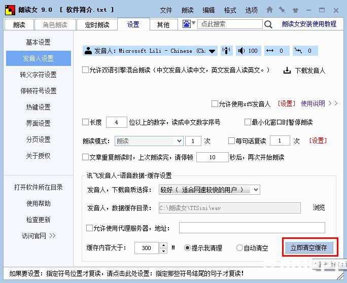Viewport: 347px width, 283px height.
Task: Select the 提示我清理 radio button
Action: click(x=187, y=248)
